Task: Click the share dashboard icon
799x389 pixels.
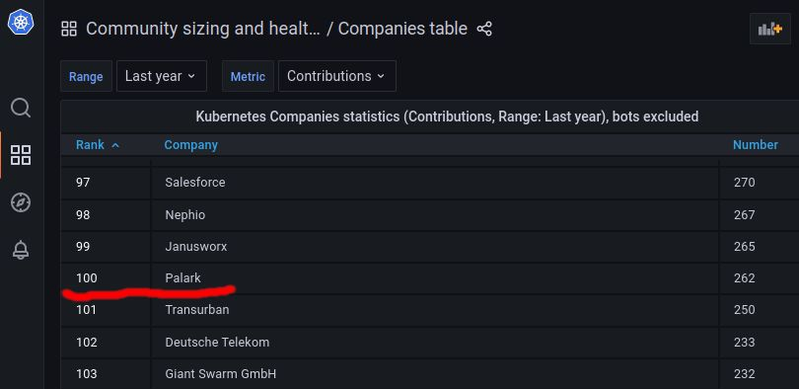Action: pyautogui.click(x=484, y=29)
